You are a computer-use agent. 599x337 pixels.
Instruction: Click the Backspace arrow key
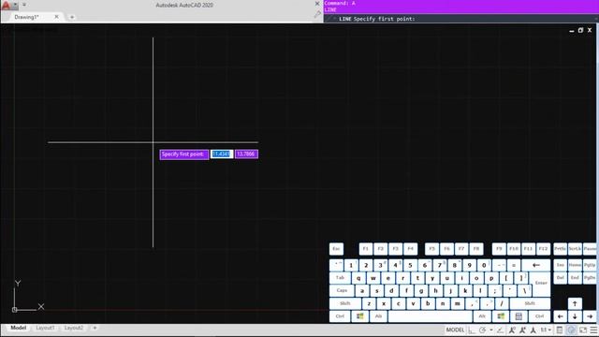point(536,265)
